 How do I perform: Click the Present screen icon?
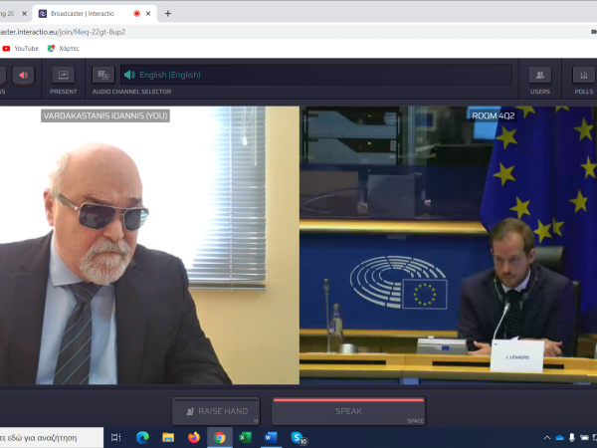(x=63, y=75)
